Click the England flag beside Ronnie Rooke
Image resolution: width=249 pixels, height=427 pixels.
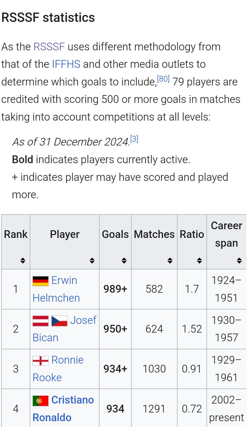[x=40, y=361]
